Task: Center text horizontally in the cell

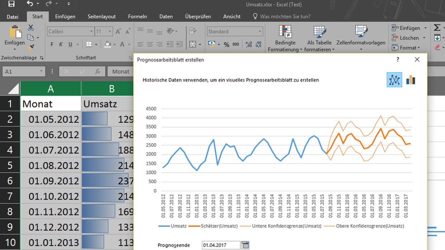Action: [150, 44]
